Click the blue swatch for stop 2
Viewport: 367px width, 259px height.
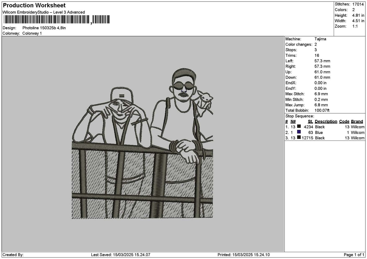click(x=299, y=132)
